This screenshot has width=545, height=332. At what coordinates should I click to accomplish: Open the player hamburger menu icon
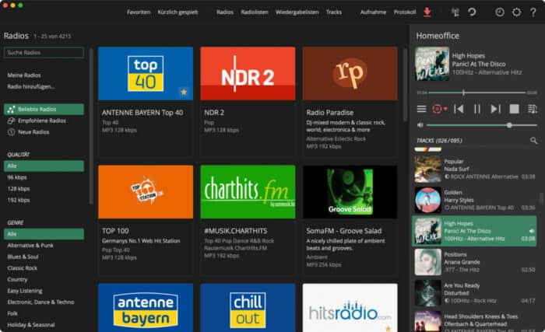pos(421,109)
